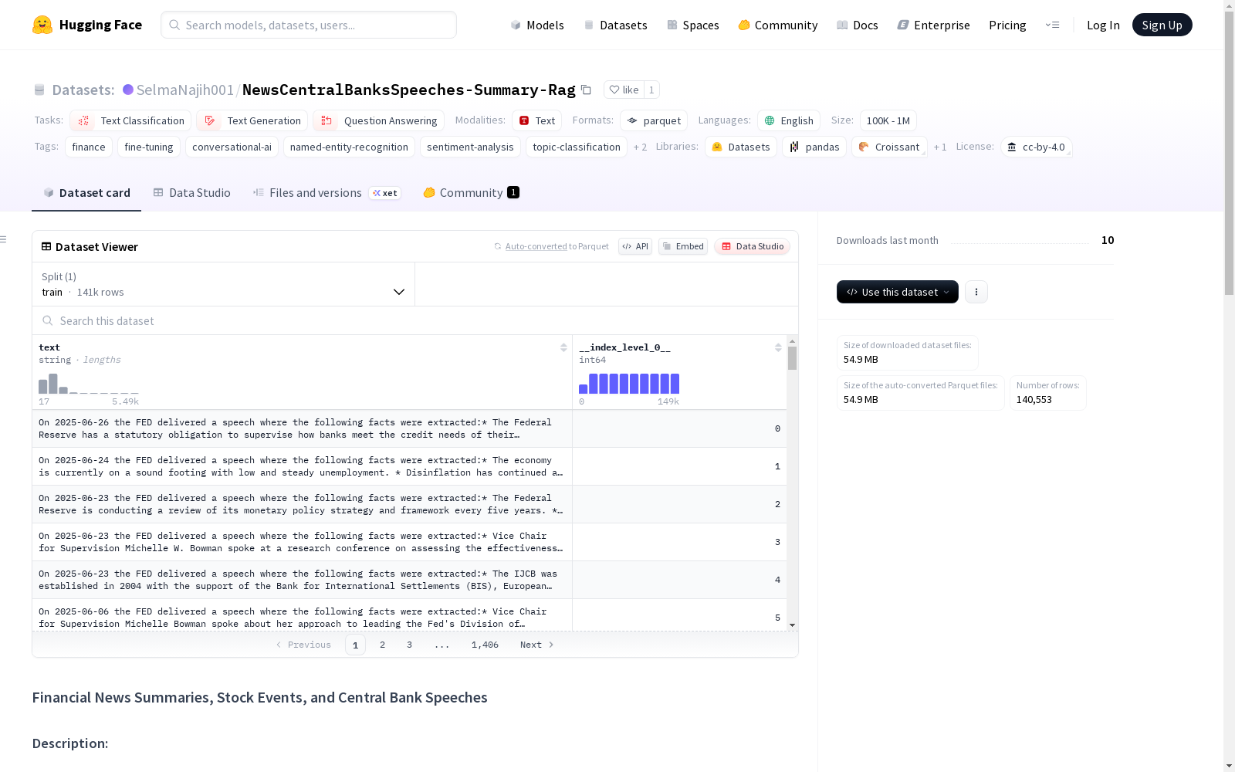Open the additional navigation menu icon
The height and width of the screenshot is (772, 1235).
[1052, 25]
